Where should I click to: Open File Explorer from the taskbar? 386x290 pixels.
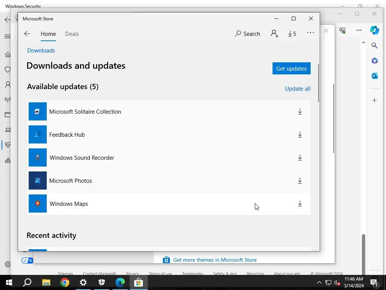click(x=46, y=282)
